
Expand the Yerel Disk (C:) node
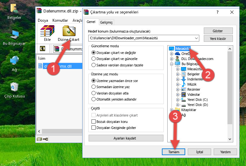pos(178,100)
